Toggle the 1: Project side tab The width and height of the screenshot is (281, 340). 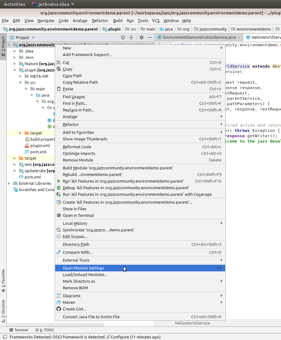click(3, 46)
